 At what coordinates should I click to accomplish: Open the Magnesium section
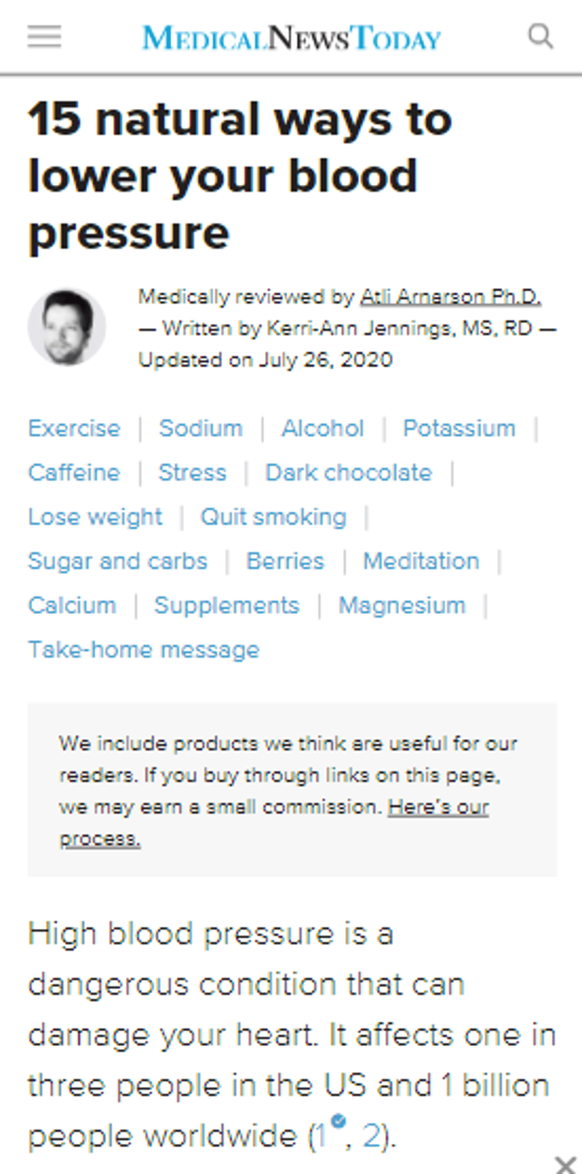click(402, 605)
